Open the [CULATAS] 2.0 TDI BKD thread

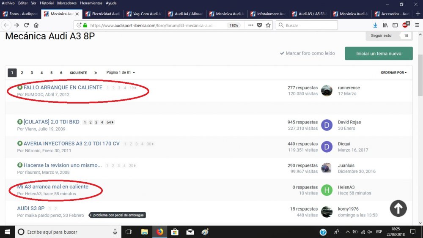click(51, 122)
